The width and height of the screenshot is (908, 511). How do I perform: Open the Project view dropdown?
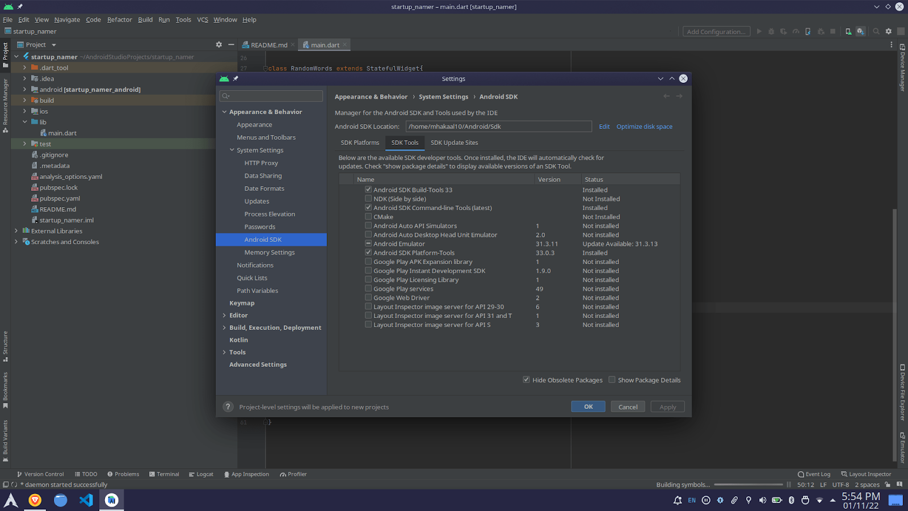pos(54,45)
